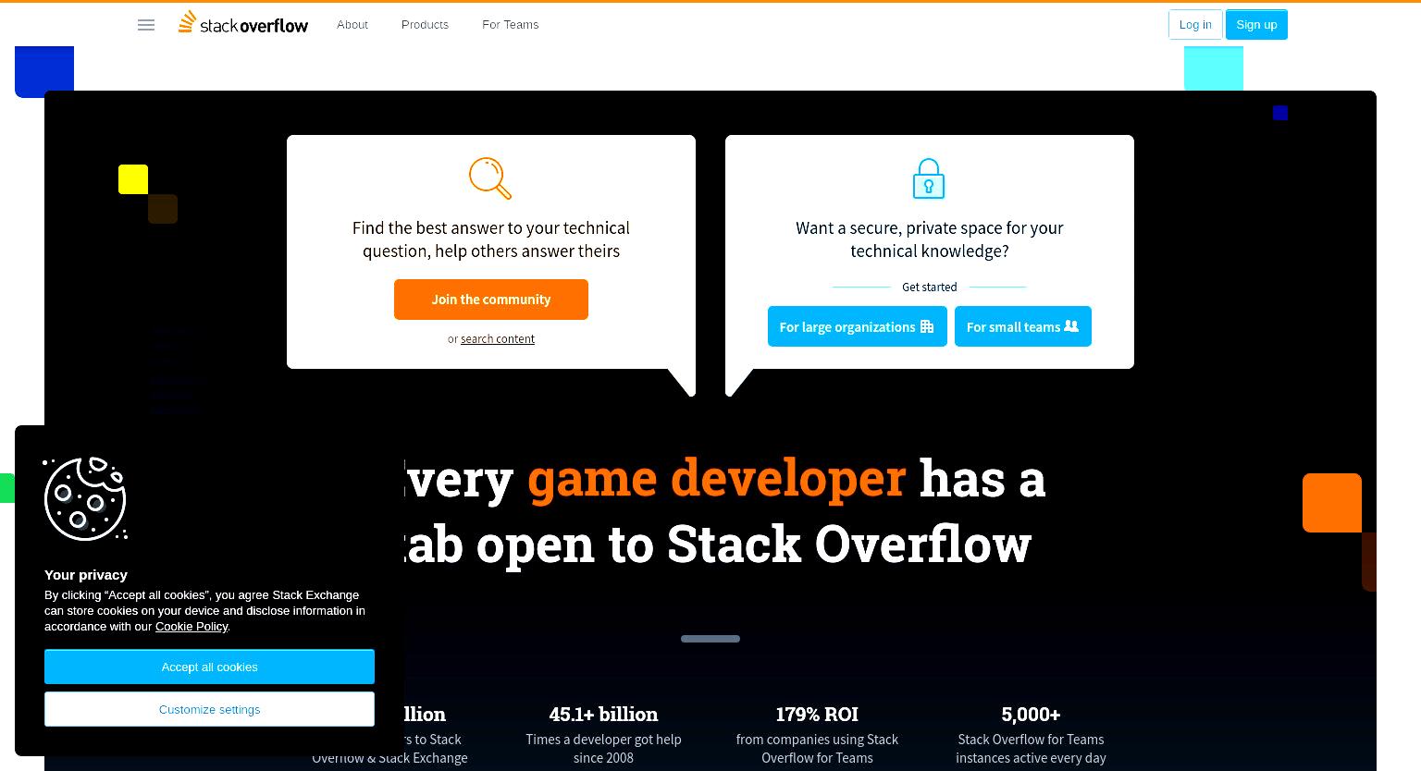Click 'Want a secure, private space' text

tap(930, 239)
